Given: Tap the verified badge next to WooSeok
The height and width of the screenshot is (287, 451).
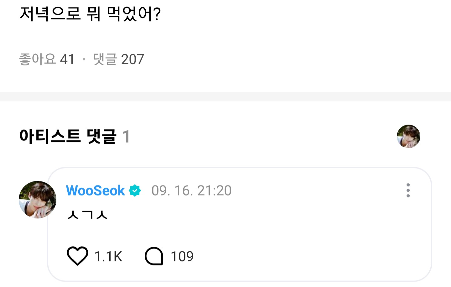Looking at the screenshot, I should tap(135, 190).
